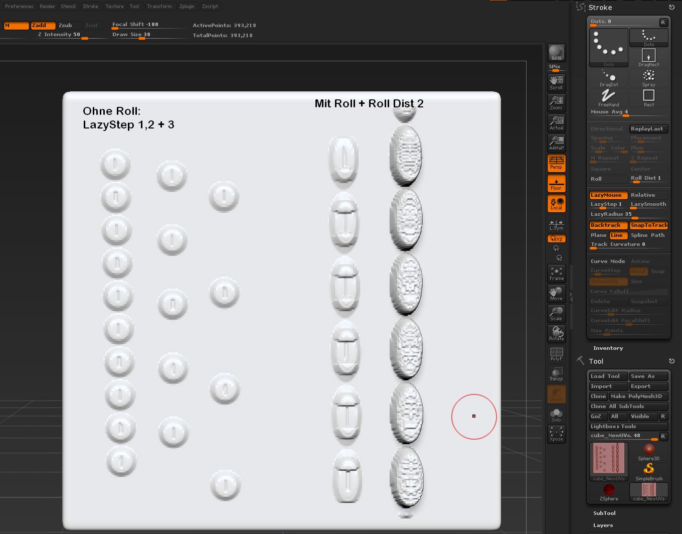This screenshot has width=682, height=534.
Task: Expand the Layers section
Action: click(603, 525)
